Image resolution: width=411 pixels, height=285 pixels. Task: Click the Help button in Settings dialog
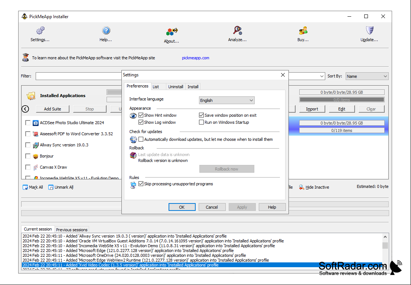click(x=272, y=207)
